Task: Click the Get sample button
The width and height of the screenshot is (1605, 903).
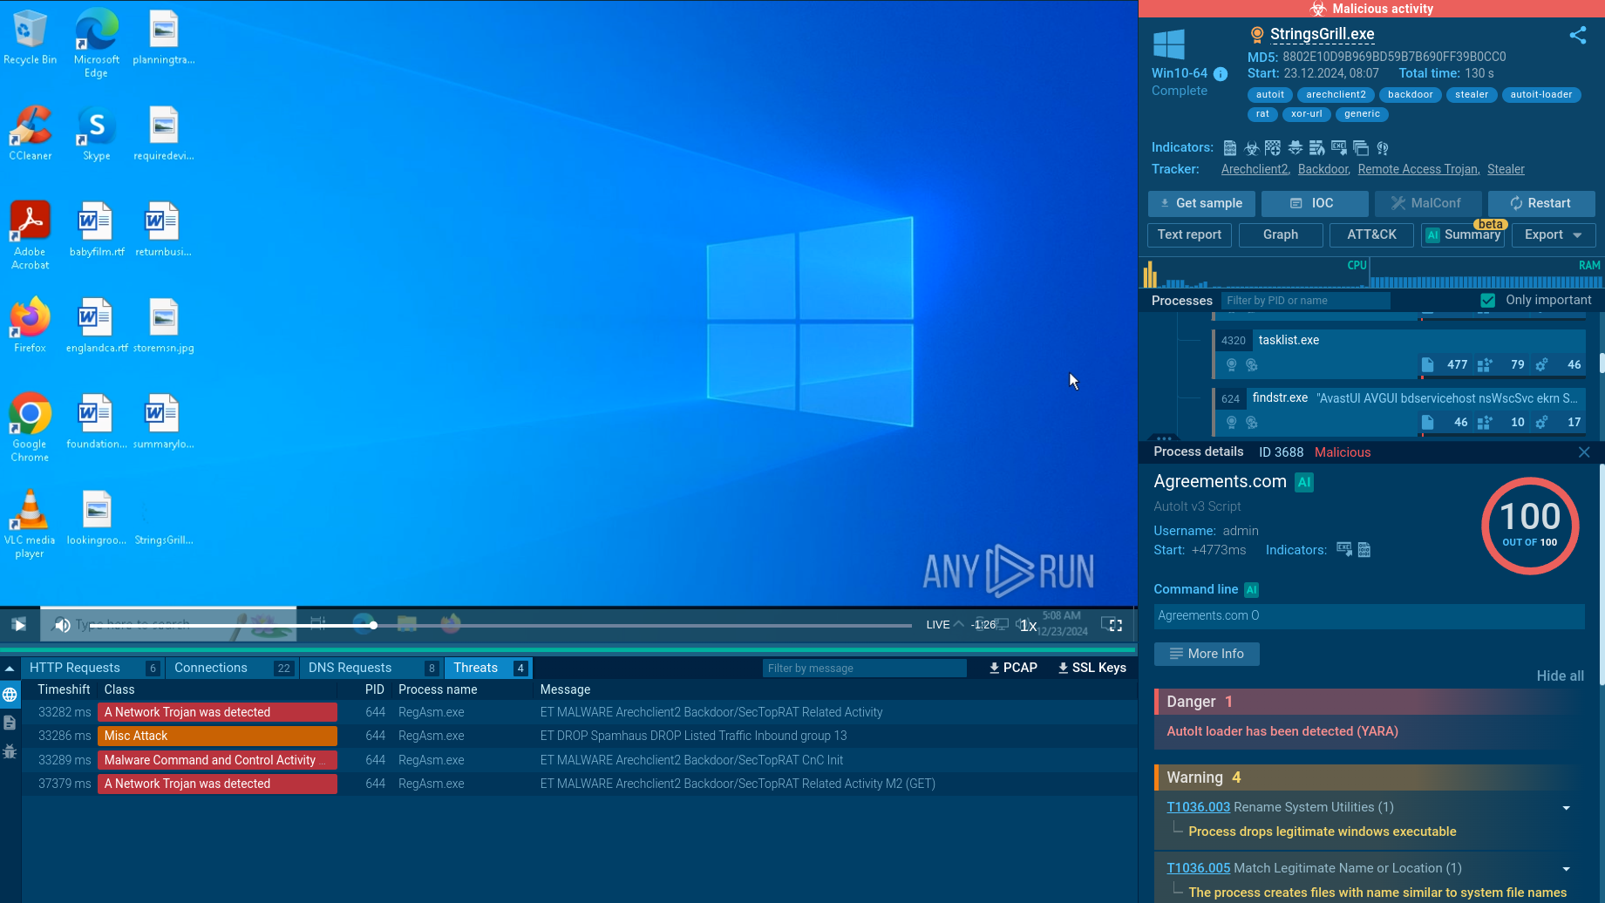Action: [x=1200, y=203]
